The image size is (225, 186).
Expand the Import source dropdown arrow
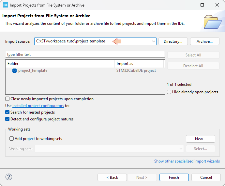(154, 41)
